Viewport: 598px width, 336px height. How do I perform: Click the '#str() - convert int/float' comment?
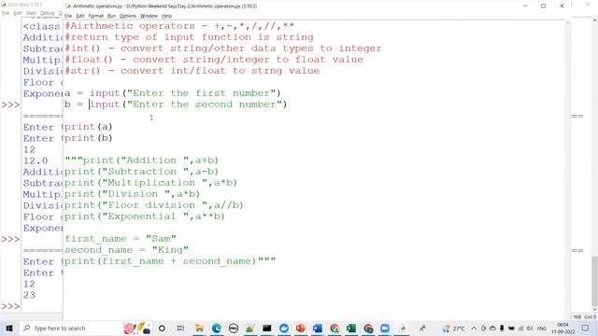point(192,71)
